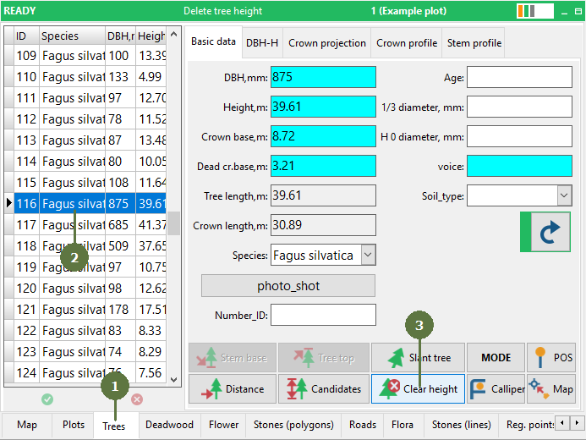Click the Clear height button
586x440 pixels.
[x=418, y=388]
